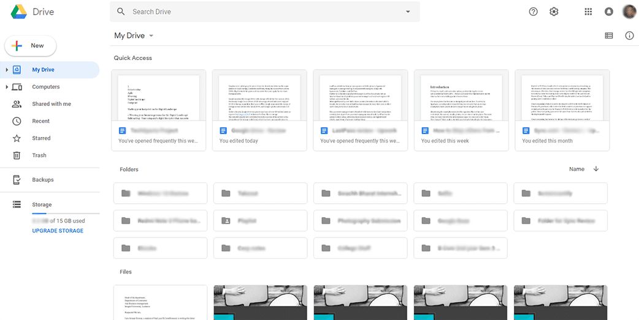Open the Google apps grid
639x320 pixels.
pos(588,12)
